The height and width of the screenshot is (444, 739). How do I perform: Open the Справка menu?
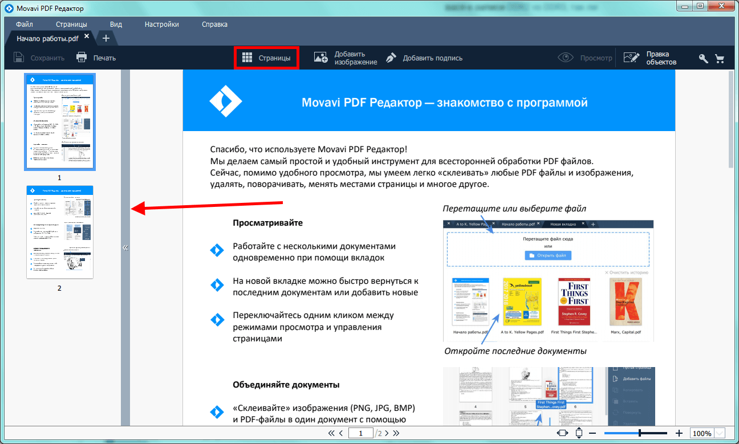(x=214, y=25)
